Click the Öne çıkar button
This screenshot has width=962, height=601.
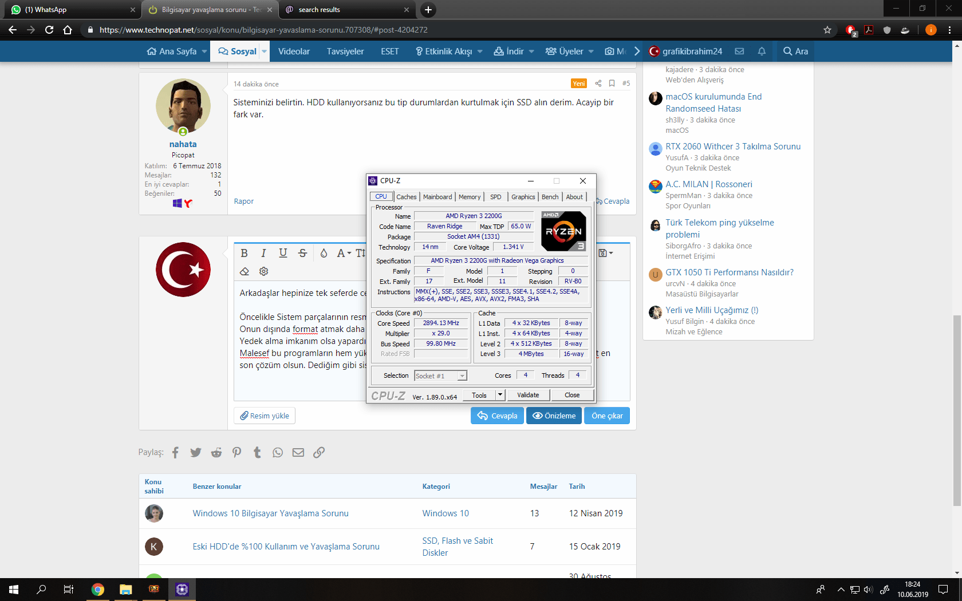[x=607, y=416]
